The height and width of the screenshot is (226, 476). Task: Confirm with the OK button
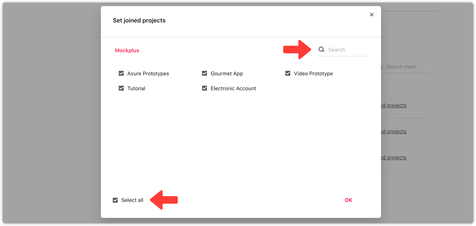click(x=348, y=200)
